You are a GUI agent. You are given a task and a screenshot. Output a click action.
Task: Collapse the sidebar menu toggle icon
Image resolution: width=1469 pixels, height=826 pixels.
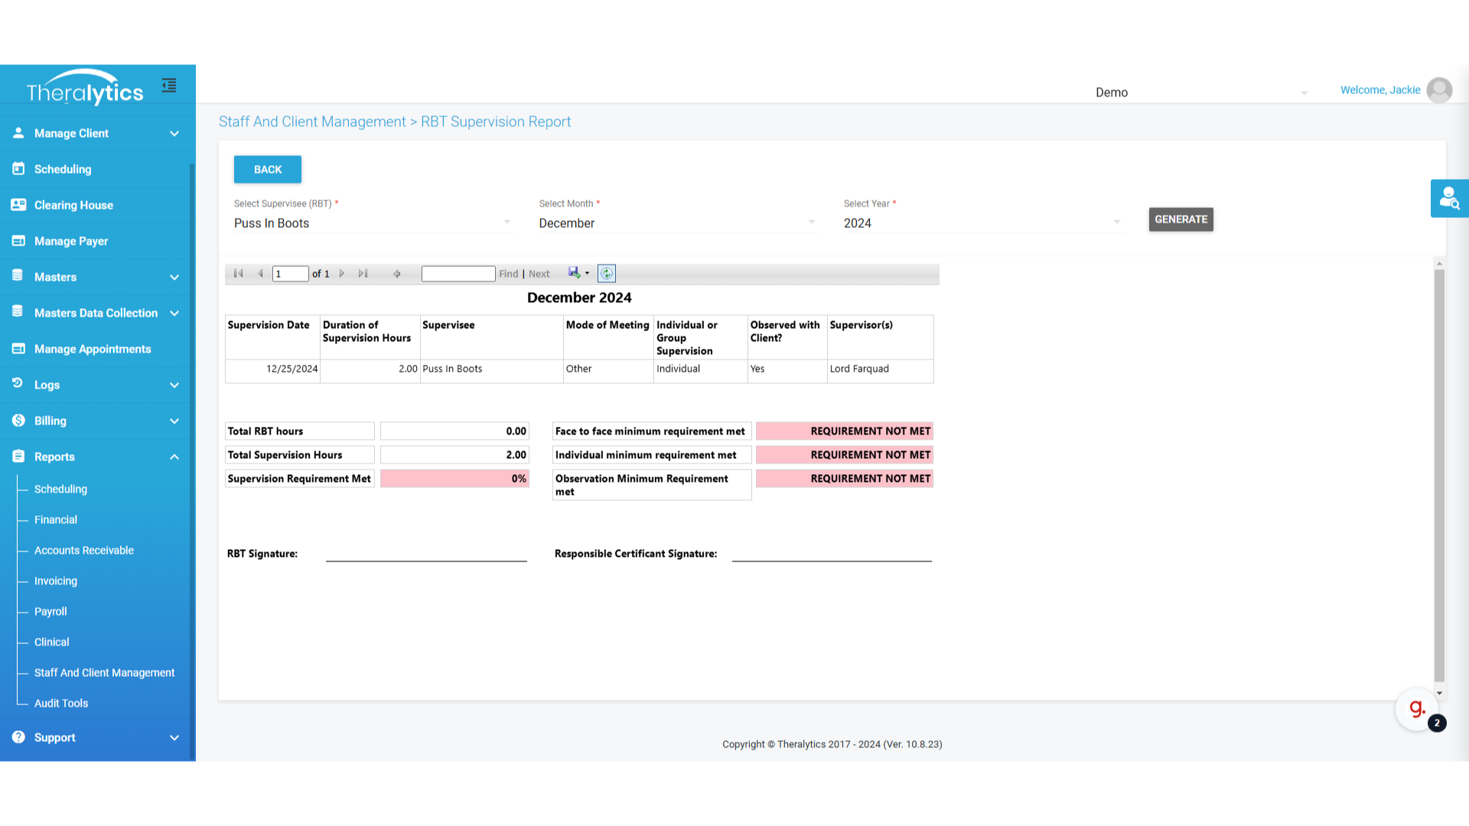pyautogui.click(x=169, y=86)
